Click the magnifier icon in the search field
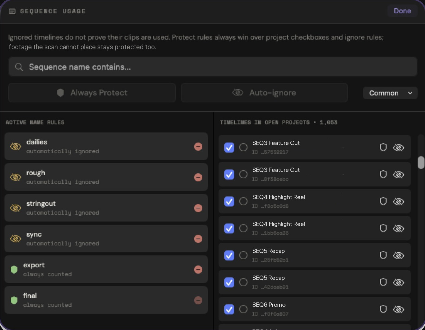 click(19, 67)
